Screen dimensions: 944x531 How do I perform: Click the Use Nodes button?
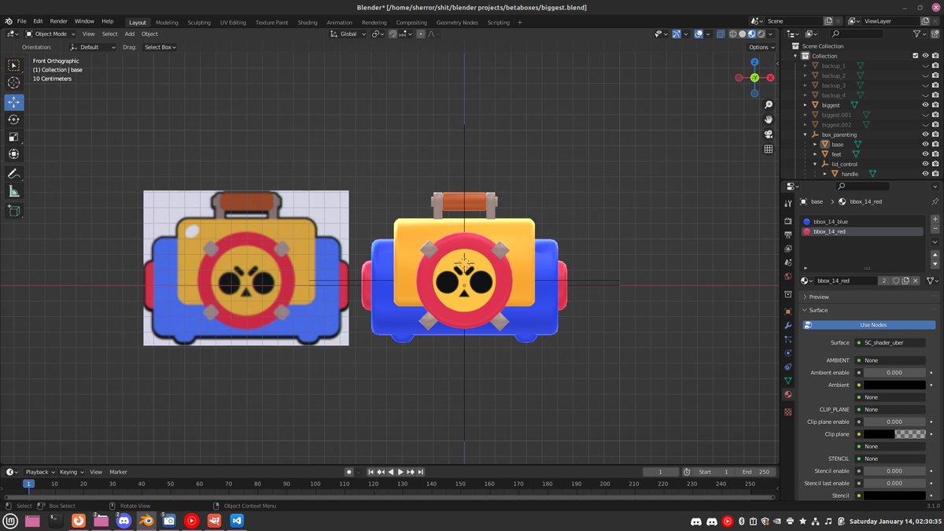tap(868, 325)
